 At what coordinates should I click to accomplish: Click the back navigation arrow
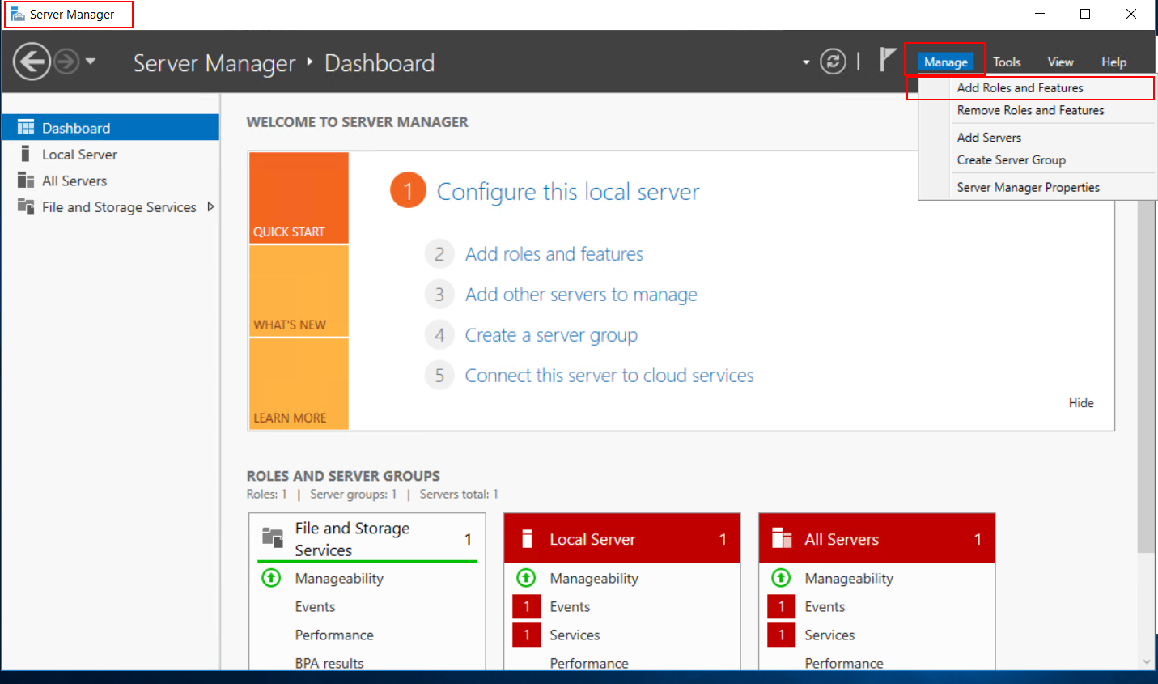pyautogui.click(x=32, y=62)
